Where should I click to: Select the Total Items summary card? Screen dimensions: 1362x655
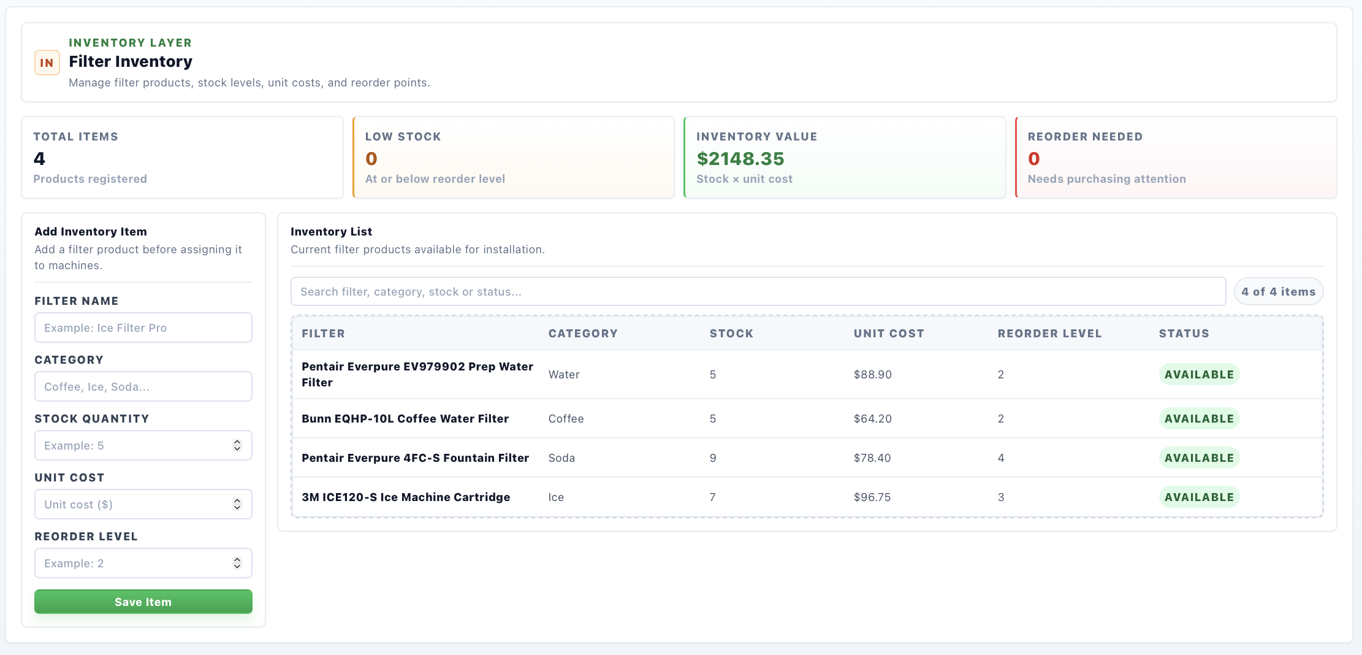coord(183,158)
